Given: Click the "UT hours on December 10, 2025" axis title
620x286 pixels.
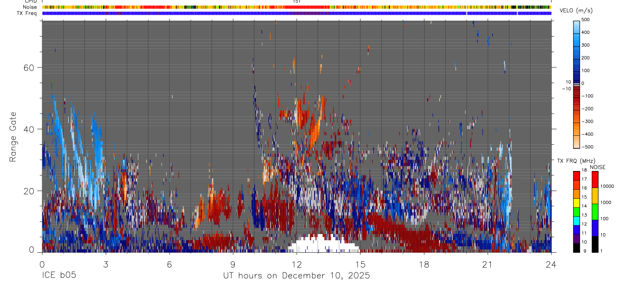Looking at the screenshot, I should (x=297, y=276).
